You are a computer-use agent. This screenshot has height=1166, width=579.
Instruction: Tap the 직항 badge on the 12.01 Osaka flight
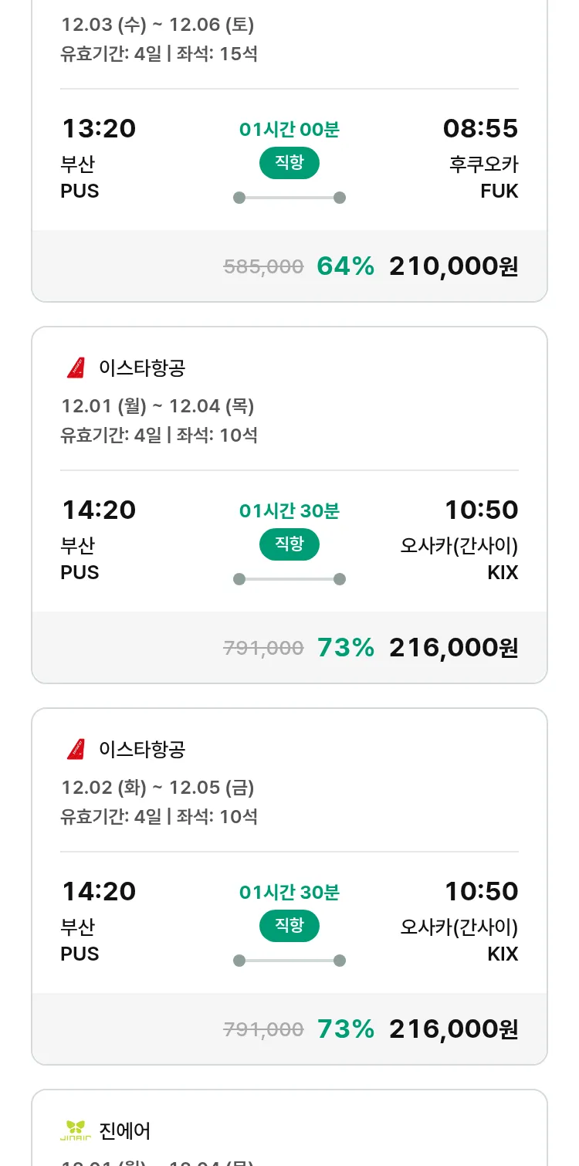[289, 544]
